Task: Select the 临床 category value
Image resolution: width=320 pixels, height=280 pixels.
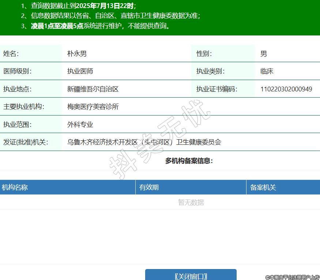Action: [267, 71]
